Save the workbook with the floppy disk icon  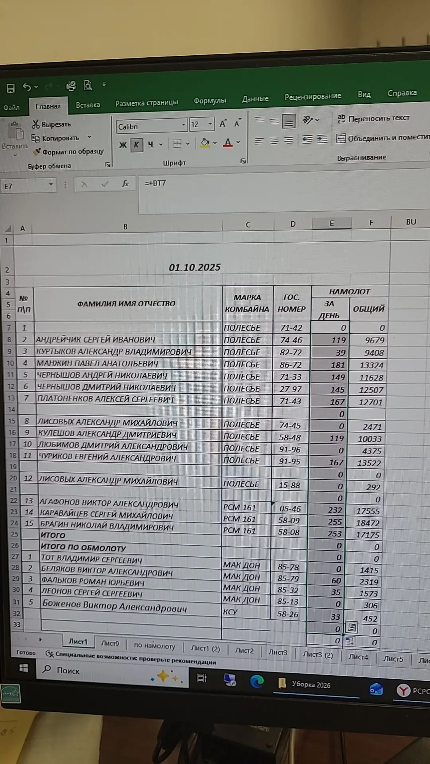click(11, 88)
